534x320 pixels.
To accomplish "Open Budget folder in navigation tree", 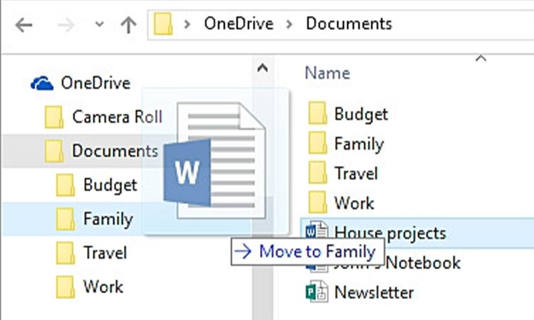I will click(x=109, y=185).
